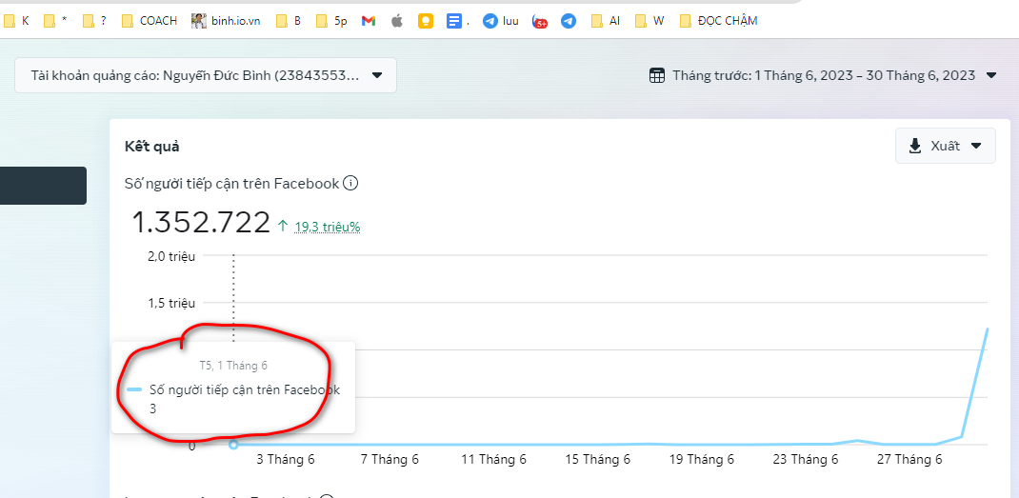Click the 3 Tháng 6 axis label
1019x498 pixels.
pyautogui.click(x=286, y=460)
